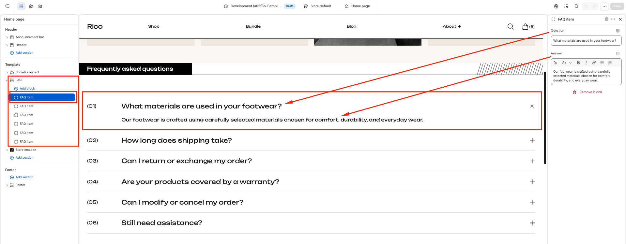Click the Socials connect thumbs-up icon
This screenshot has height=244, width=626.
pyautogui.click(x=12, y=72)
